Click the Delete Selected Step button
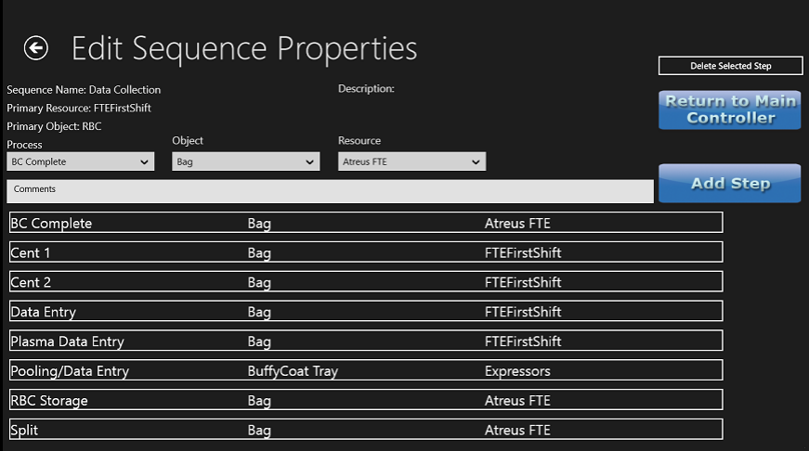Viewport: 809px width, 451px height. (729, 66)
